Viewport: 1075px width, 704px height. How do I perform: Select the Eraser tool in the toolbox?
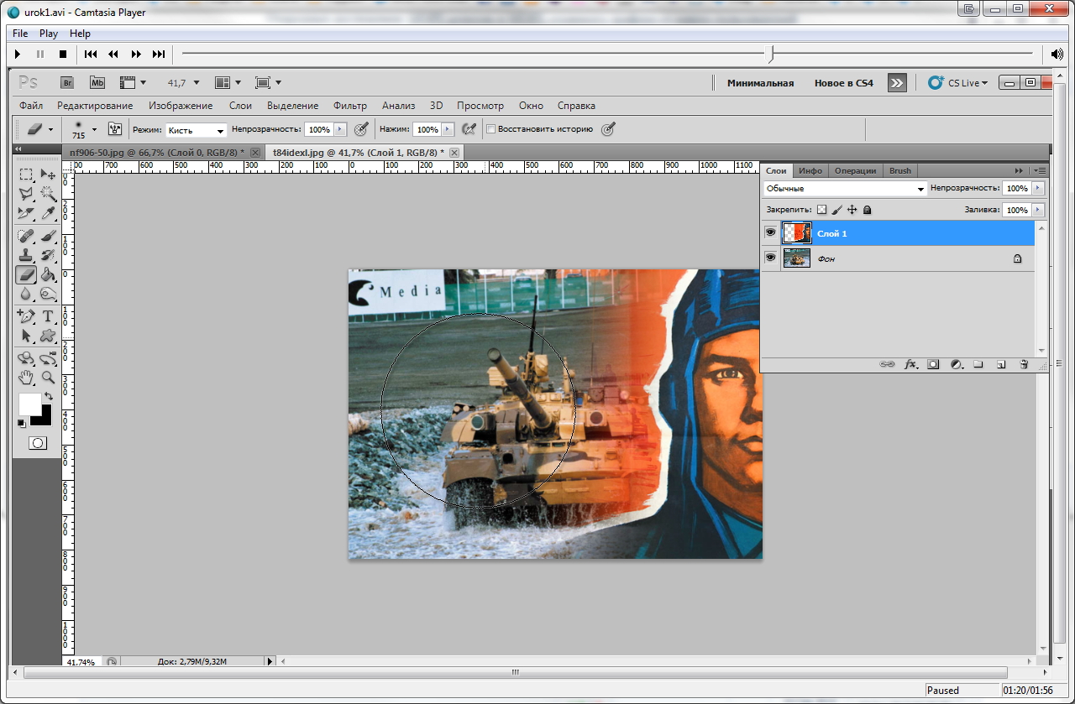click(x=26, y=274)
